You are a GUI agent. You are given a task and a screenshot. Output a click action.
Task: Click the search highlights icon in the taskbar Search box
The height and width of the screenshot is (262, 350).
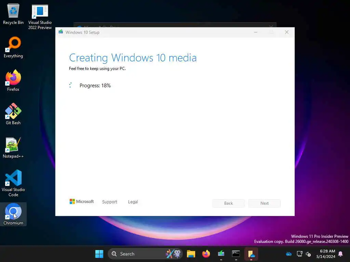click(173, 254)
